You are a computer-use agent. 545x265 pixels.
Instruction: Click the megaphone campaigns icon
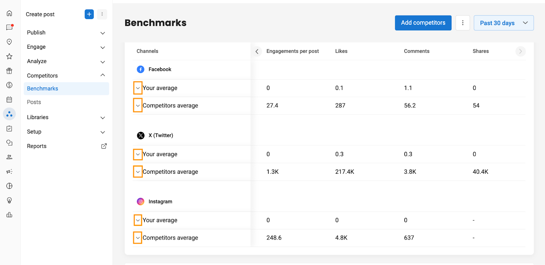click(9, 171)
